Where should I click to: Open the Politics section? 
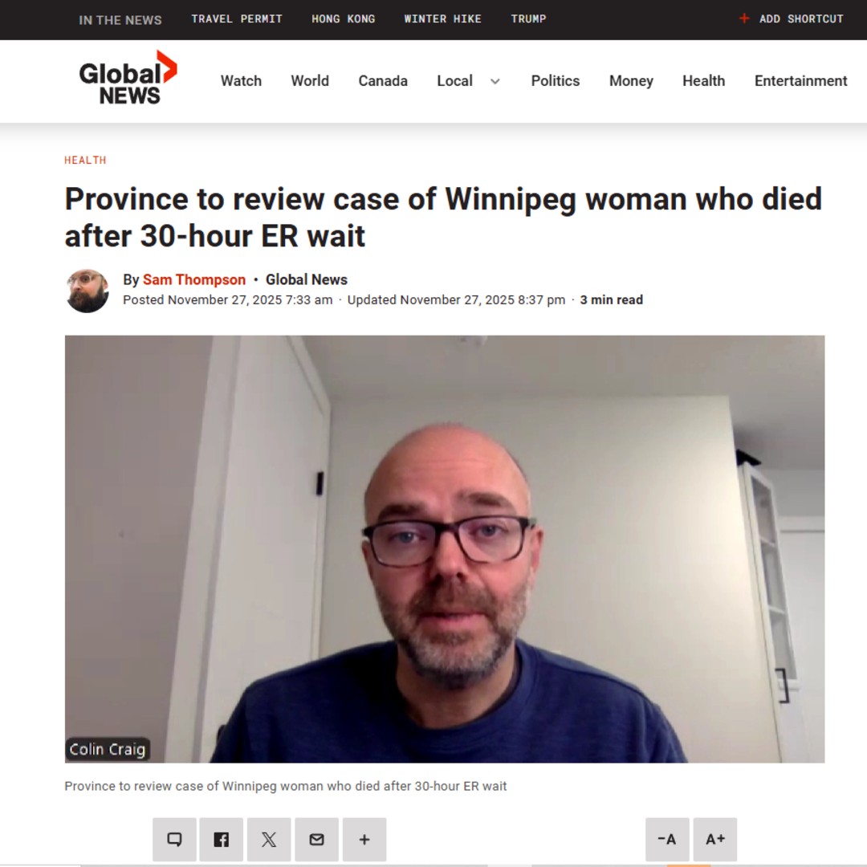click(556, 81)
